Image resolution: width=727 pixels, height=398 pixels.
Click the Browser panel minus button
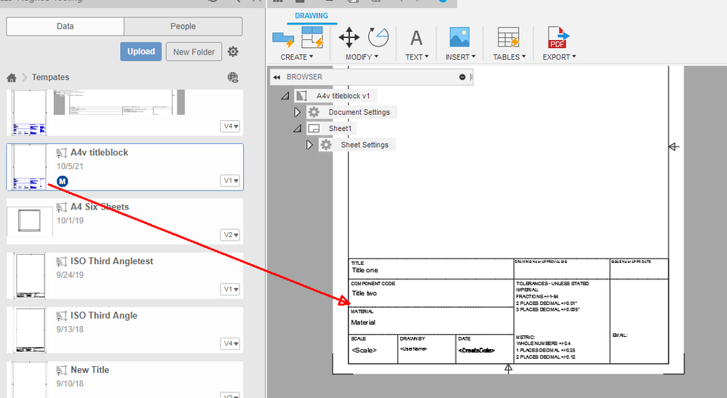(x=462, y=77)
